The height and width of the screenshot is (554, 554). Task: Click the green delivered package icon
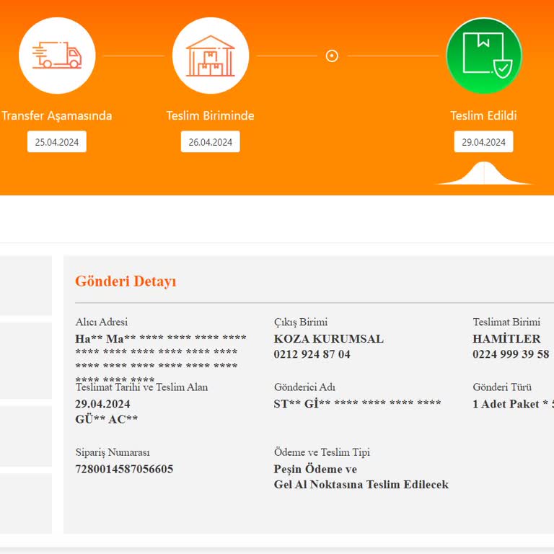[x=483, y=56]
